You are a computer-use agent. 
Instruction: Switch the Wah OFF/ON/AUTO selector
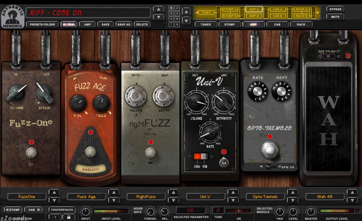[x=329, y=56]
